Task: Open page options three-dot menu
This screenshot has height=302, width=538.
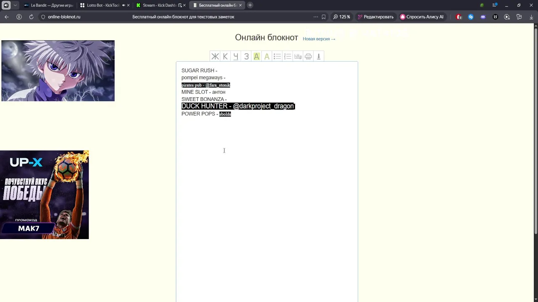Action: pos(316,17)
